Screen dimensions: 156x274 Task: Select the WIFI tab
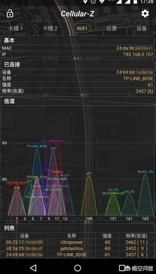(x=82, y=29)
